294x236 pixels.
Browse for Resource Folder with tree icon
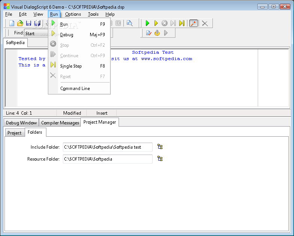pos(160,159)
